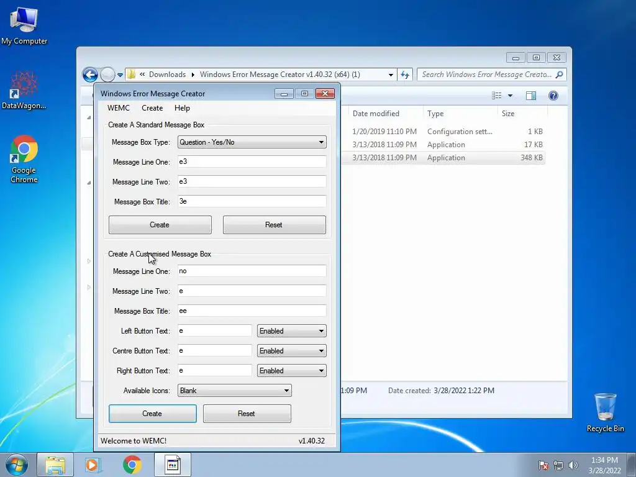Screen dimensions: 636x477
Task: Click the taskbar clock showing 1:34 PM
Action: tap(604, 465)
